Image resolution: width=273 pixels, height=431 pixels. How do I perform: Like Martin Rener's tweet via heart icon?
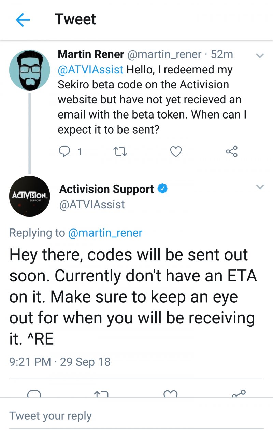pos(175,151)
